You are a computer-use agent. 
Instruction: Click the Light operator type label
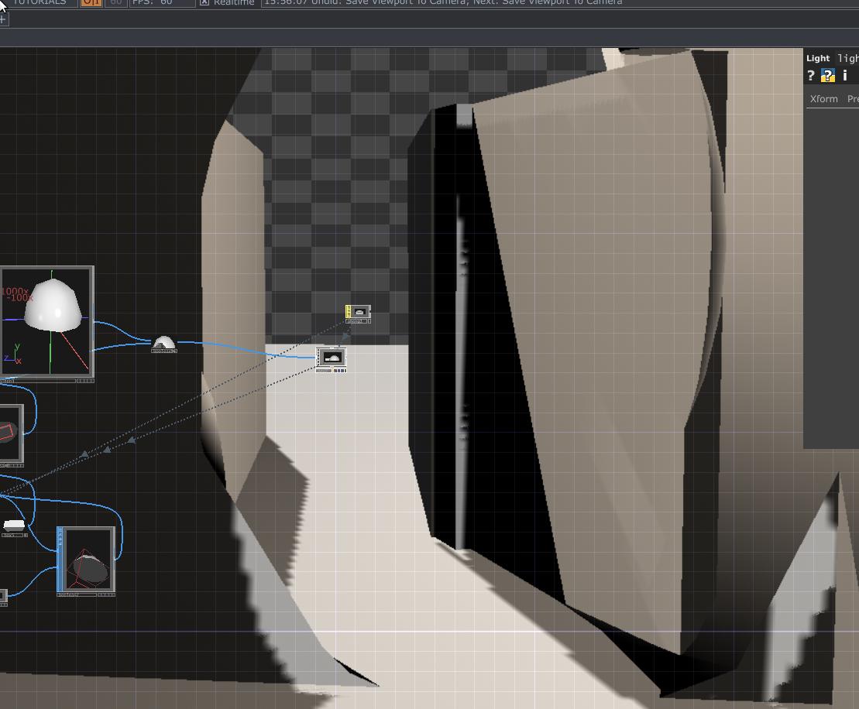pyautogui.click(x=818, y=58)
